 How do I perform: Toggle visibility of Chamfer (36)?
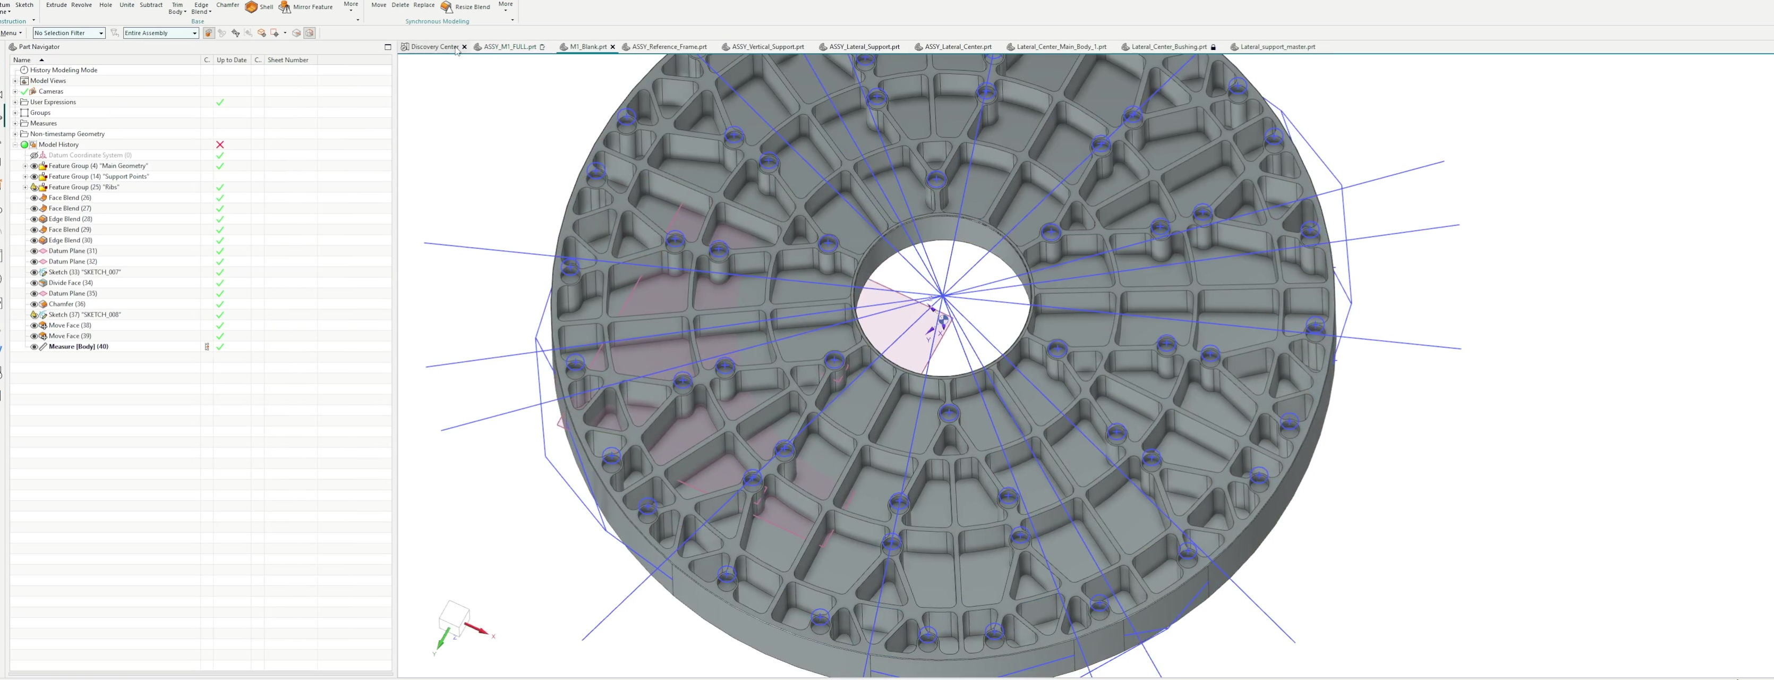[34, 304]
